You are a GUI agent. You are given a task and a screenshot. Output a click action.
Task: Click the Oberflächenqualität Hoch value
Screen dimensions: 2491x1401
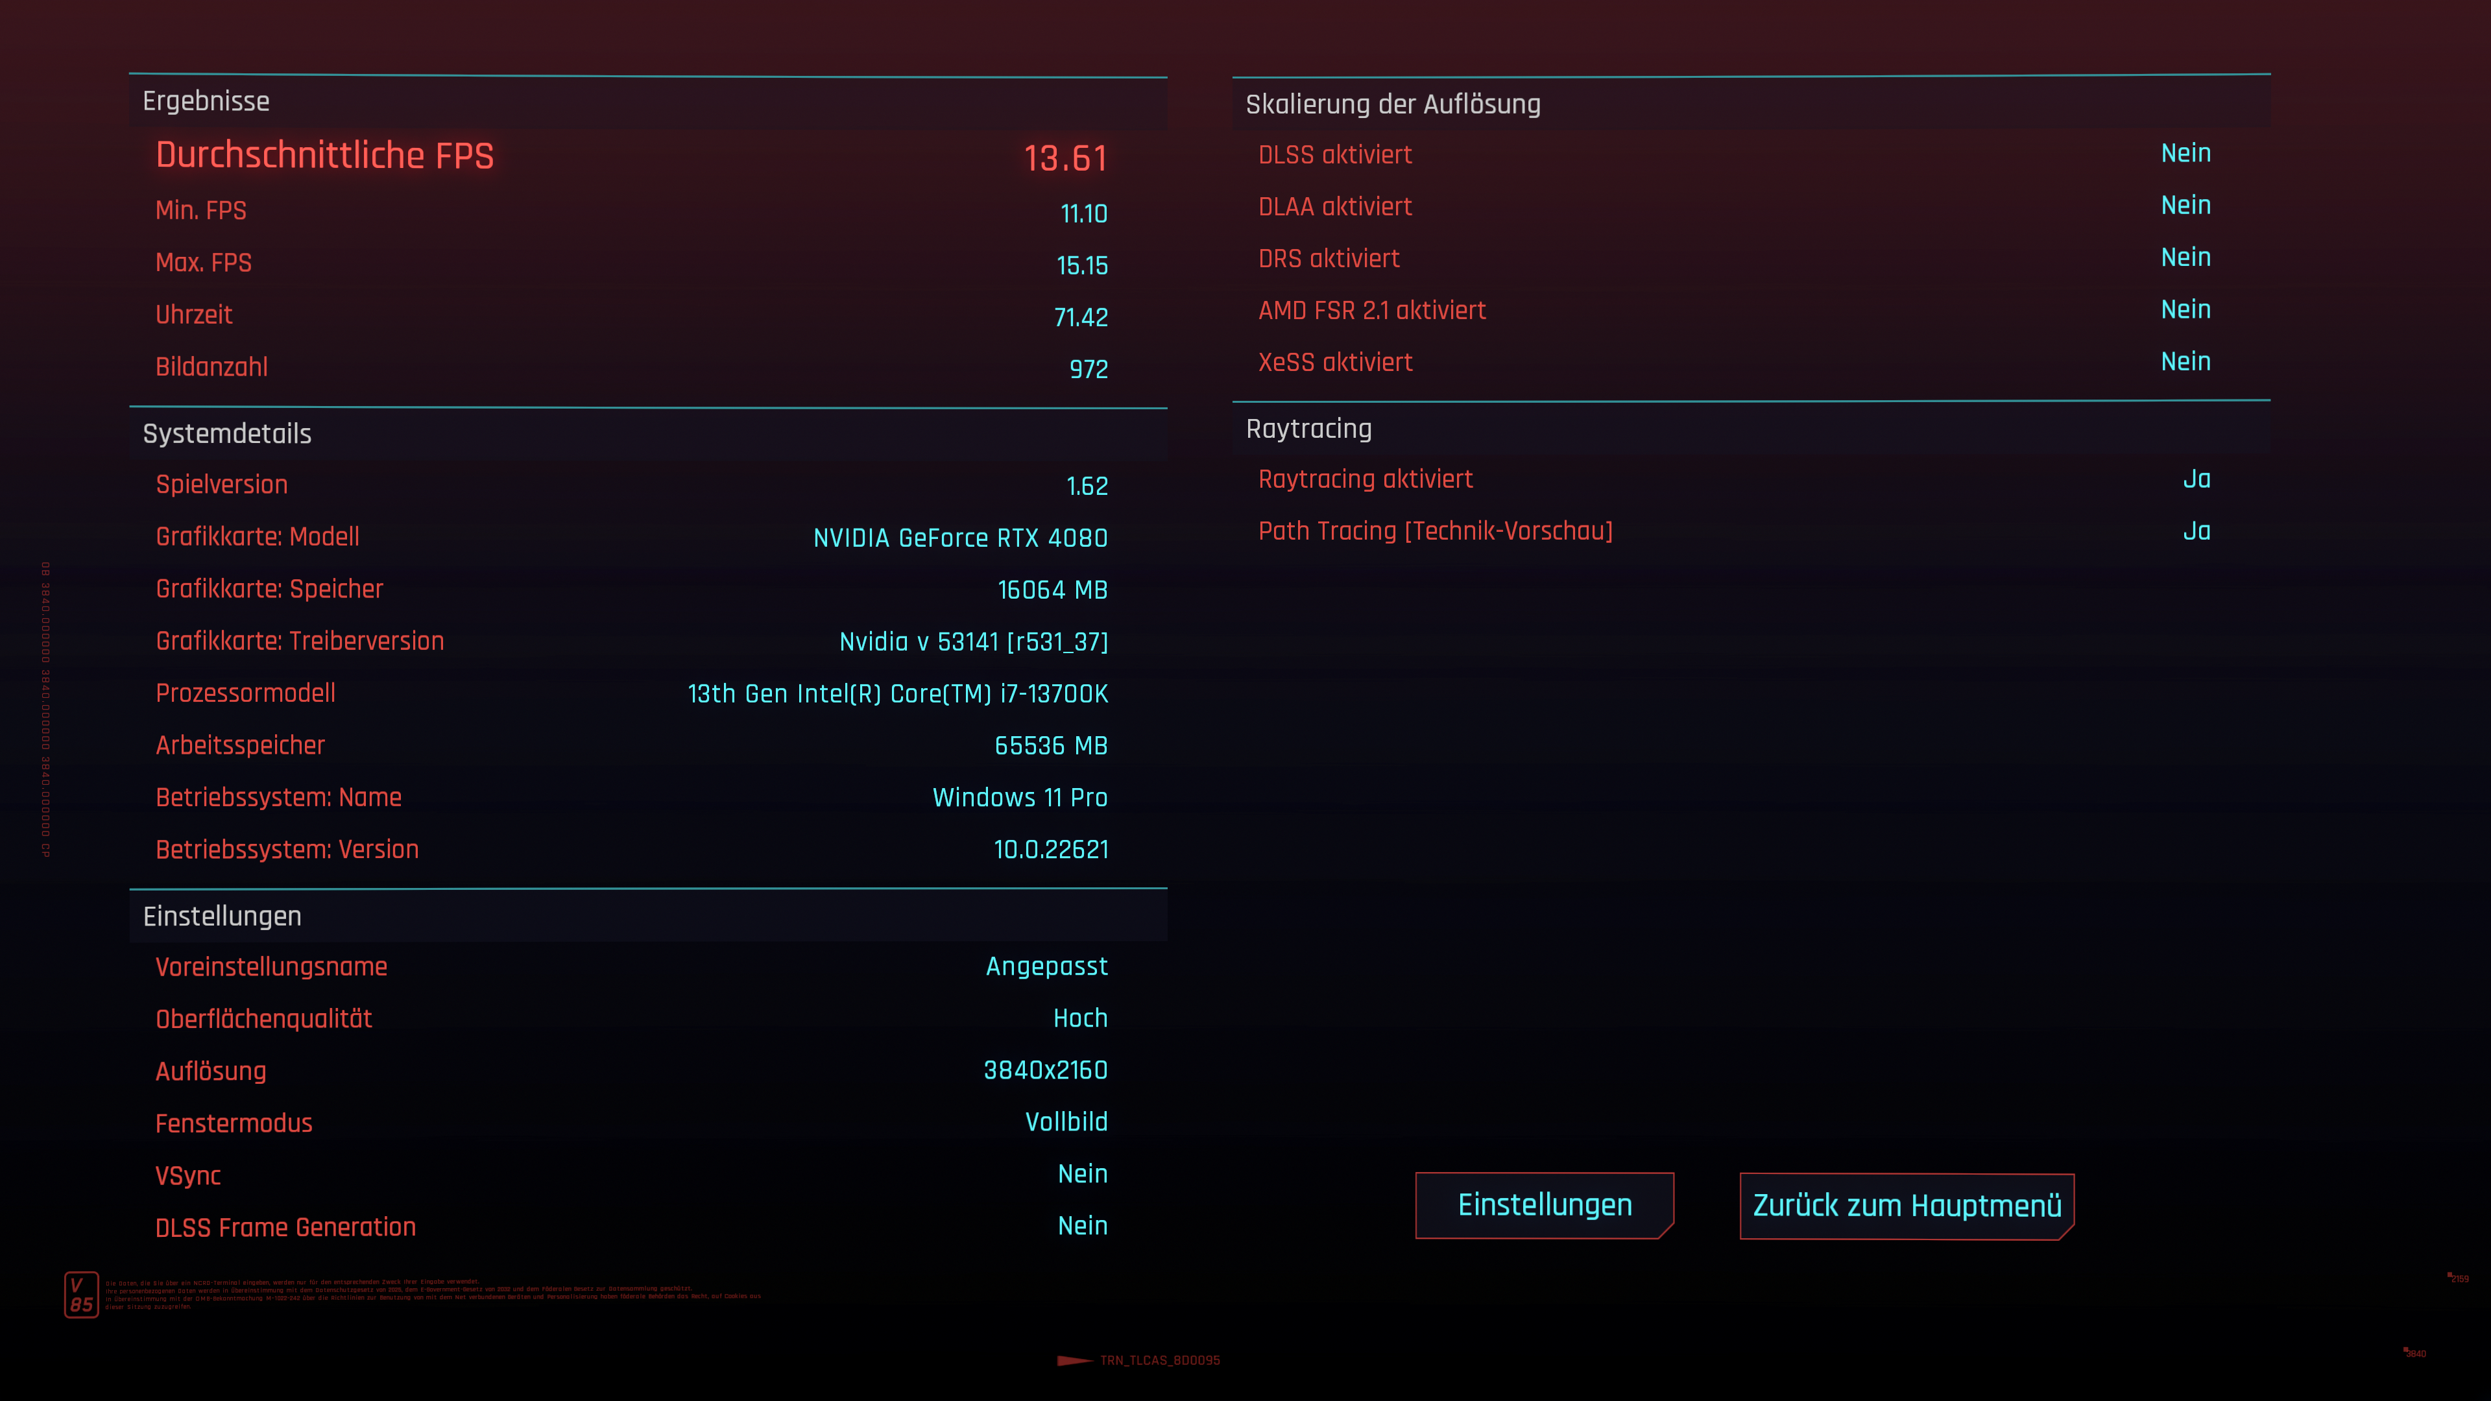tap(1079, 1018)
